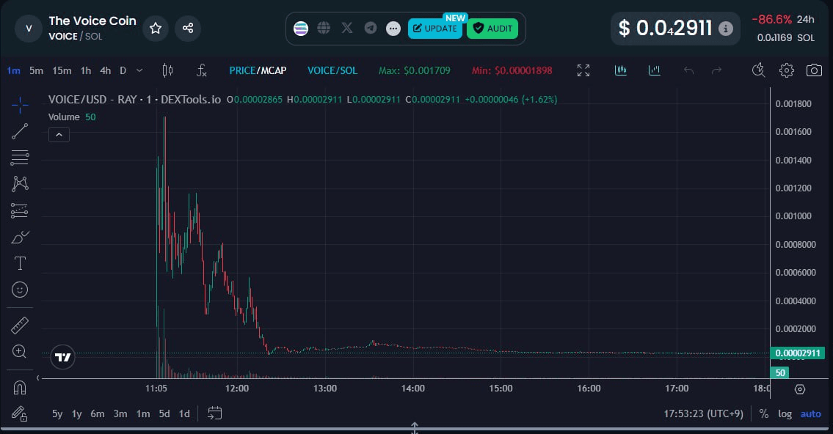Screen dimensions: 833x434
Task: Toggle PRICE/MCAP chart mode
Action: pyautogui.click(x=258, y=70)
